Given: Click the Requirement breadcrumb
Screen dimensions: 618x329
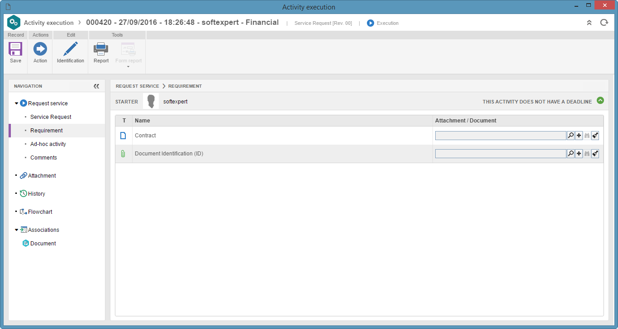Looking at the screenshot, I should pos(185,86).
